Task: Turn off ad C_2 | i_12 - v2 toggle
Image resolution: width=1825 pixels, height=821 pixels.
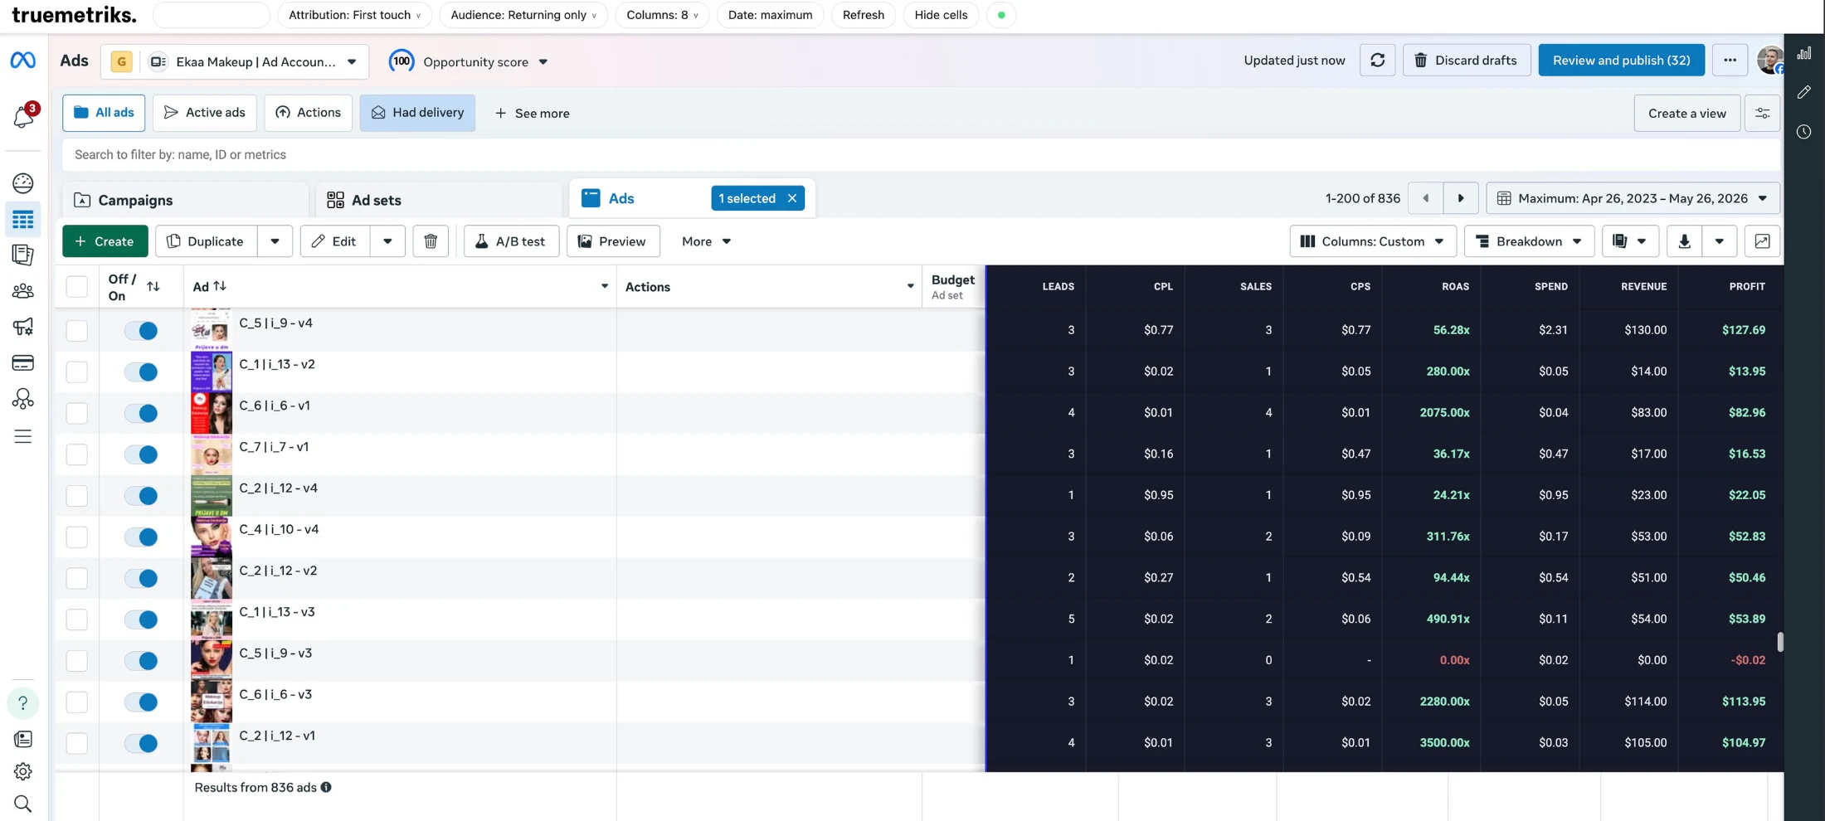Action: 141,578
